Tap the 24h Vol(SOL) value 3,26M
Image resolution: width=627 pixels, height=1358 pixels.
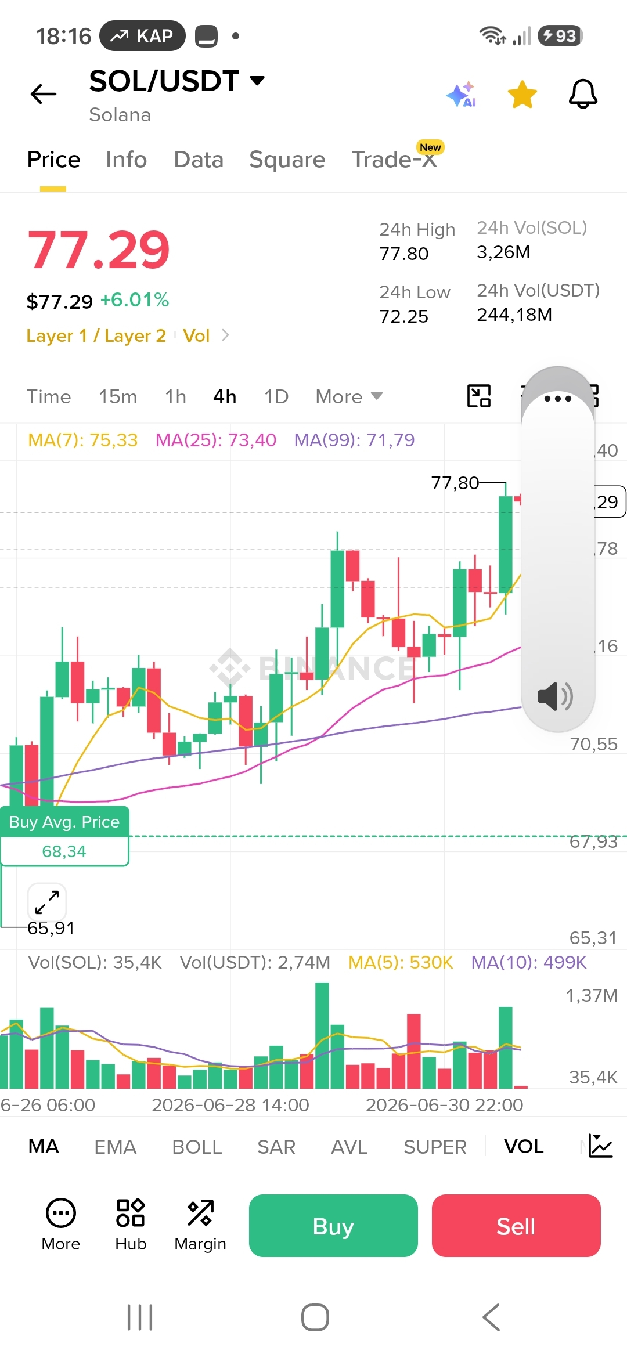[503, 252]
